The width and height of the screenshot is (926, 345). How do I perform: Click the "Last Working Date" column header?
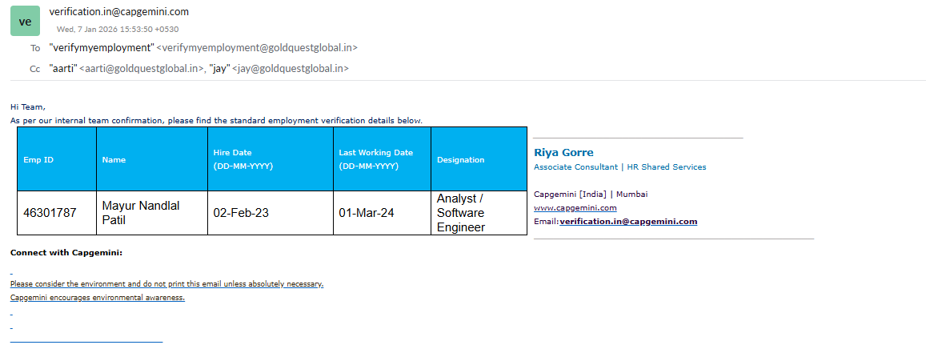[x=375, y=153]
